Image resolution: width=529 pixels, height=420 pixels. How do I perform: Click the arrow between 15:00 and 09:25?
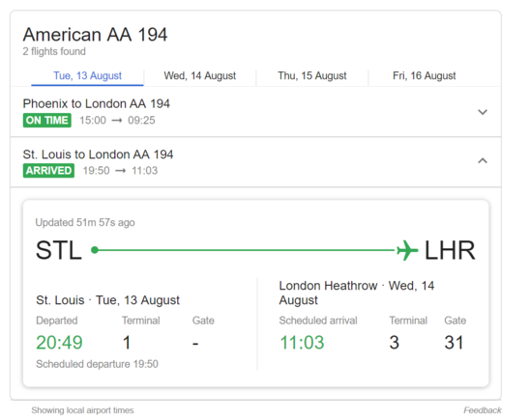[x=117, y=121]
